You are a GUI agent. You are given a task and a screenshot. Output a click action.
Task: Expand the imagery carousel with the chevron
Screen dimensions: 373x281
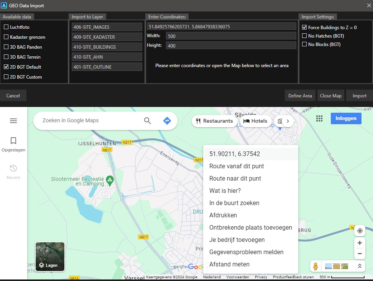point(360,266)
